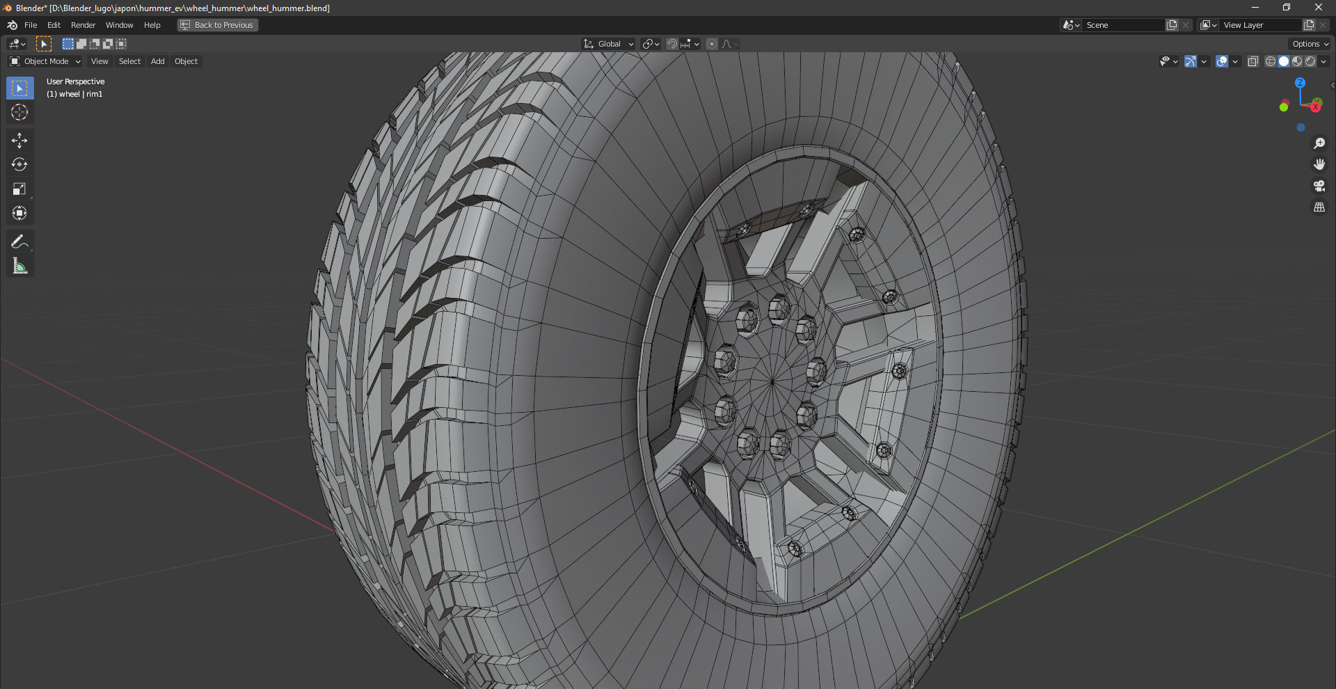Open the viewport Add menu
Screen dimensions: 1336x689
click(x=158, y=61)
